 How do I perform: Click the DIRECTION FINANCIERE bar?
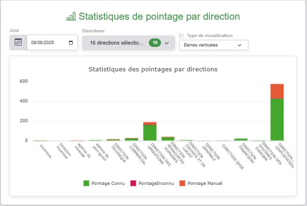[x=241, y=139]
